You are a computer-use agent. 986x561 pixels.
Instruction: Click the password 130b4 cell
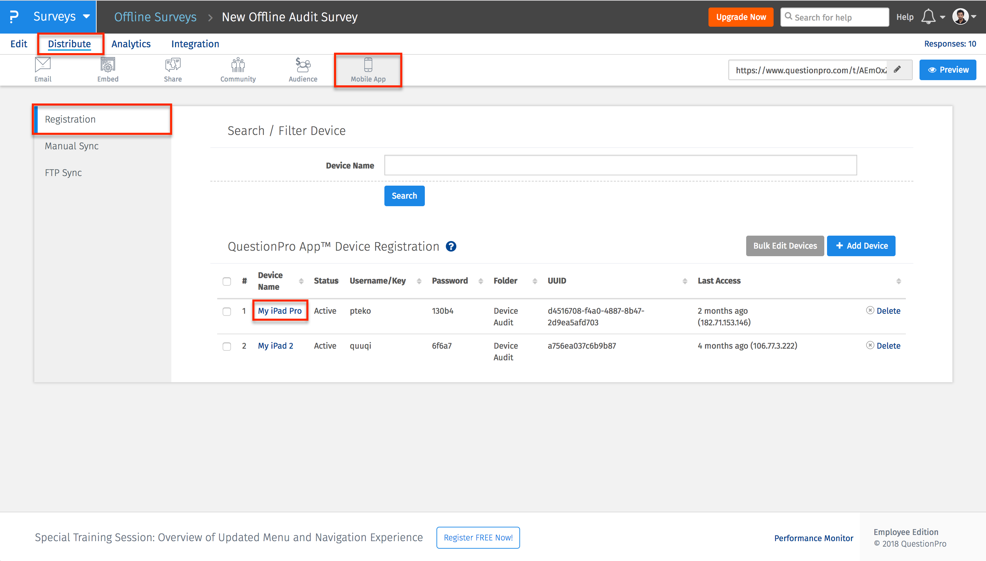coord(442,311)
